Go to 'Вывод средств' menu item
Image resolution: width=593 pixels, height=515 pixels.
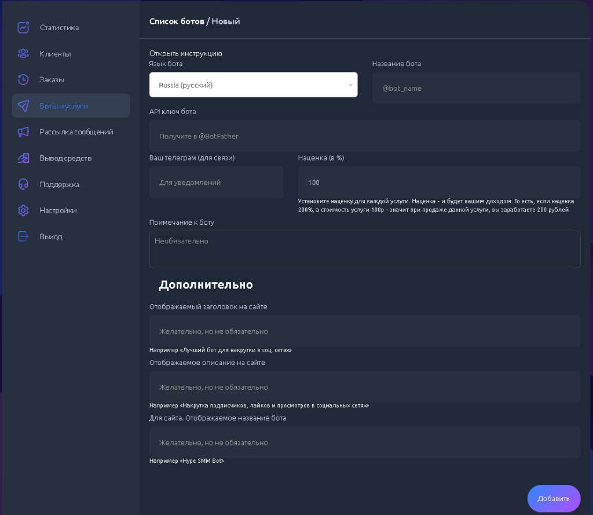coord(65,158)
